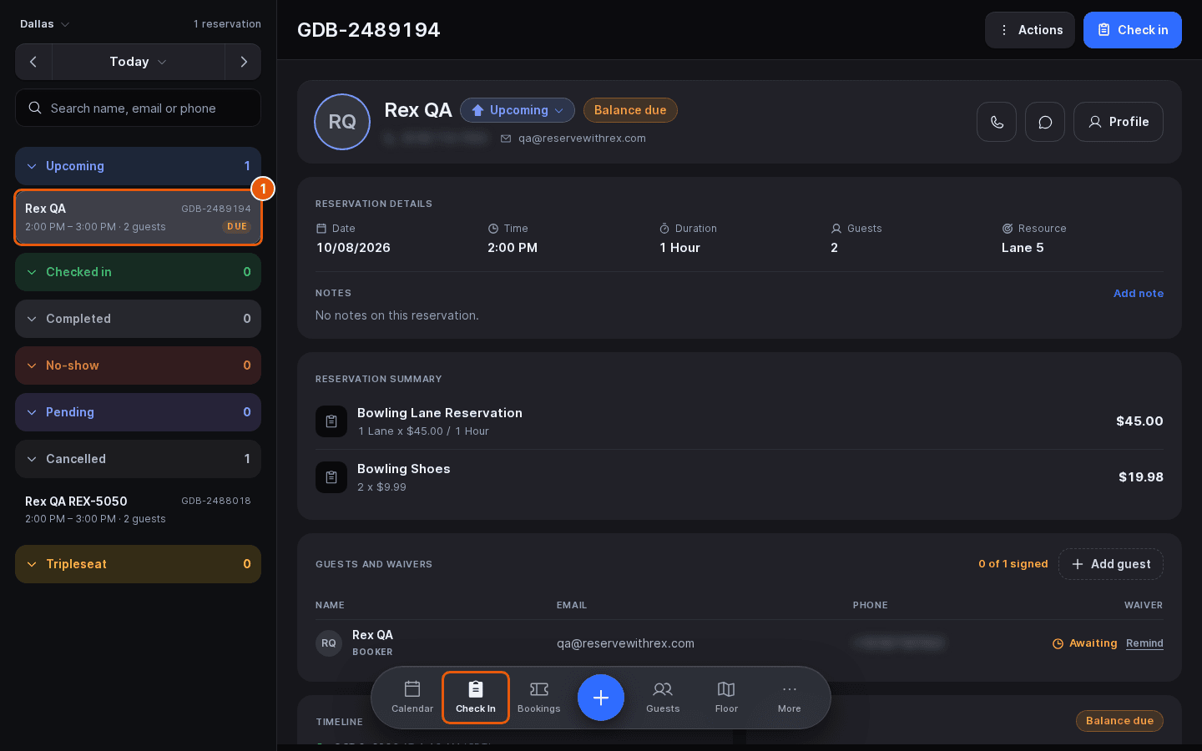Go to next day arrow
The height and width of the screenshot is (751, 1202).
(243, 62)
